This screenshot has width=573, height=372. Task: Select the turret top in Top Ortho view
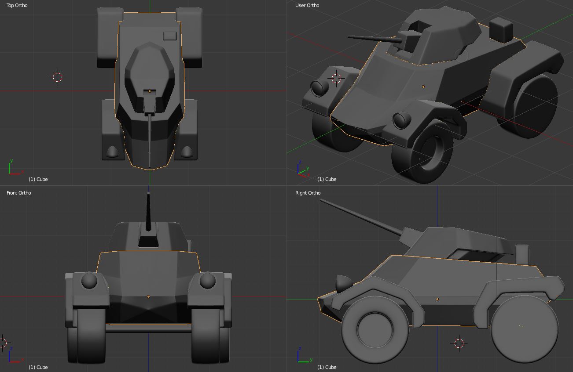tap(150, 66)
